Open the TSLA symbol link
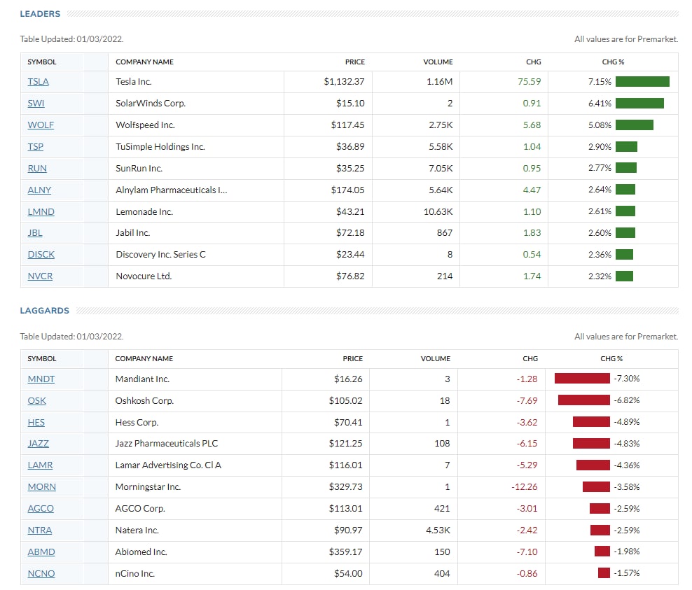Viewport: 692px width, 590px height. click(x=38, y=82)
